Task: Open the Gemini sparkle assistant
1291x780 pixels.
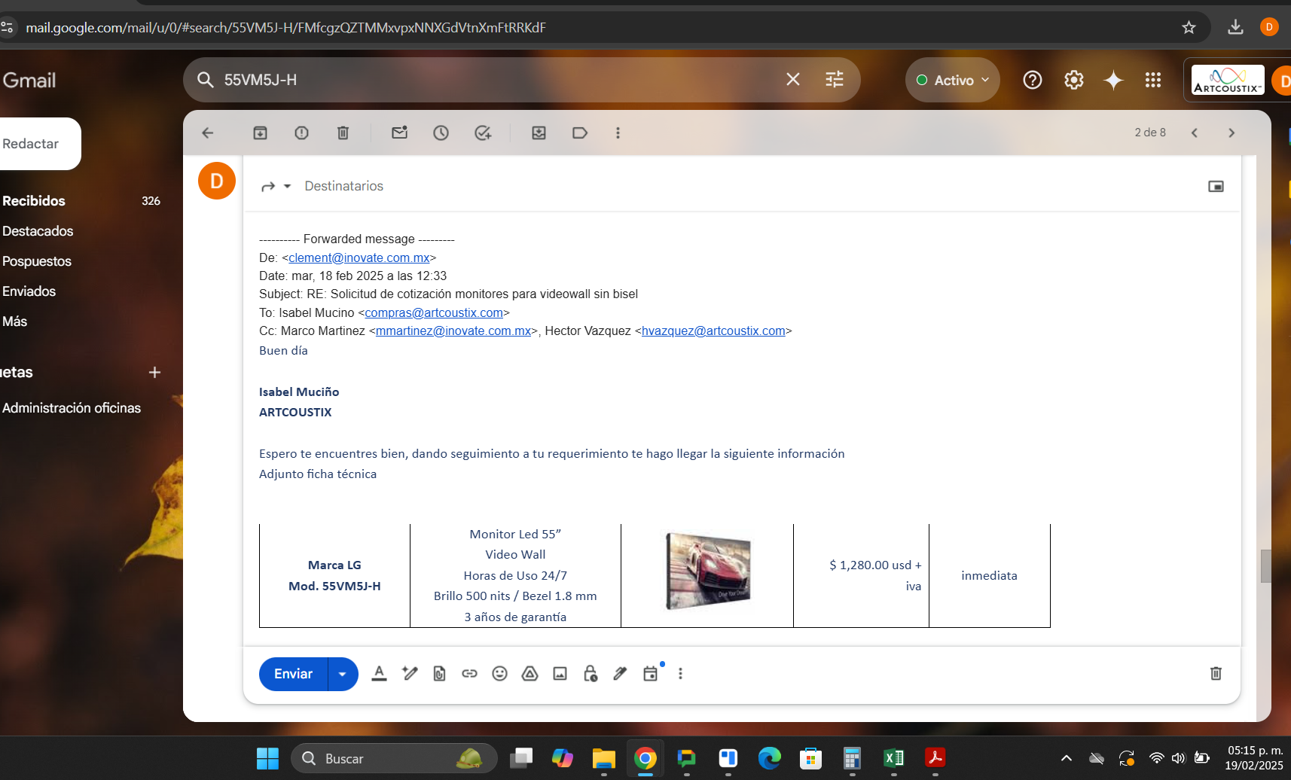Action: (x=1113, y=80)
